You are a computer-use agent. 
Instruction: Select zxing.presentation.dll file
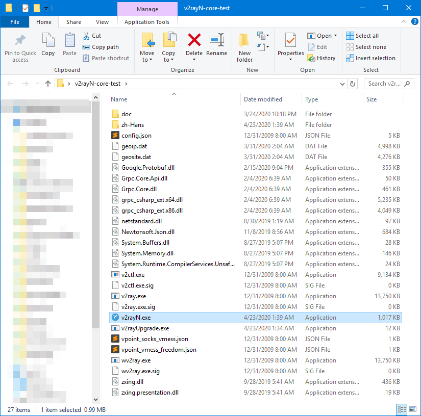255,393
